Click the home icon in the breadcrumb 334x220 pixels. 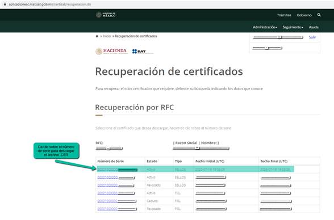pos(97,36)
